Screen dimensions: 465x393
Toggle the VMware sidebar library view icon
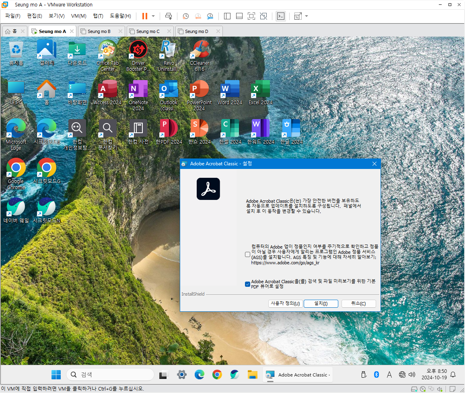click(227, 16)
